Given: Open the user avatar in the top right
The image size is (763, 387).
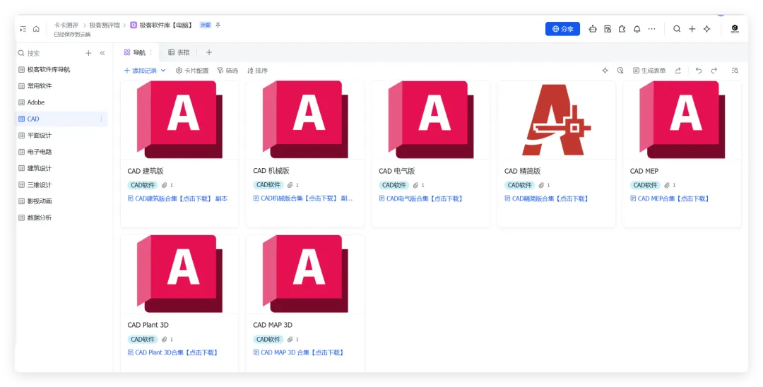Looking at the screenshot, I should point(735,29).
